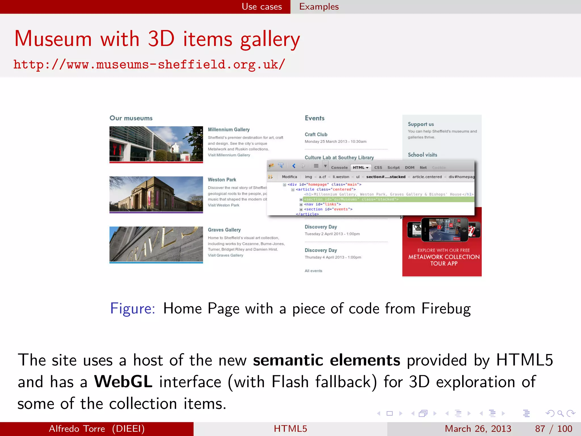581x436 pixels.
Task: Select the li.weston breadcrumb
Action: [341, 177]
